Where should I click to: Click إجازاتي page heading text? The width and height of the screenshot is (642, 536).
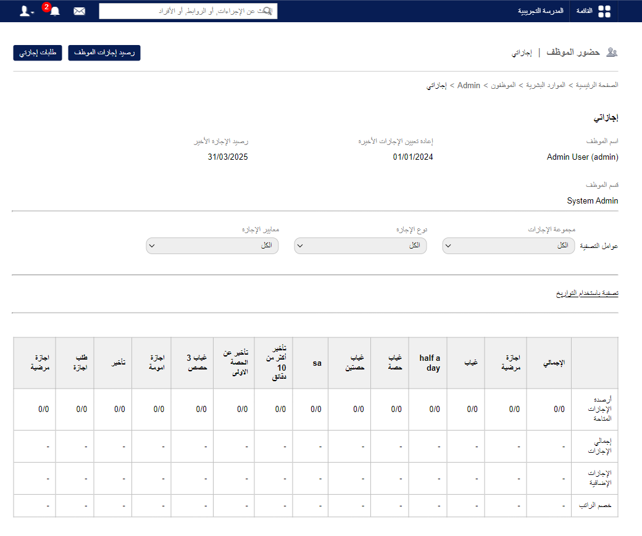coord(606,118)
